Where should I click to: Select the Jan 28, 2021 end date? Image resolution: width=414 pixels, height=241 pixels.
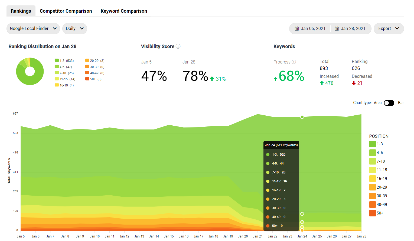coord(353,29)
